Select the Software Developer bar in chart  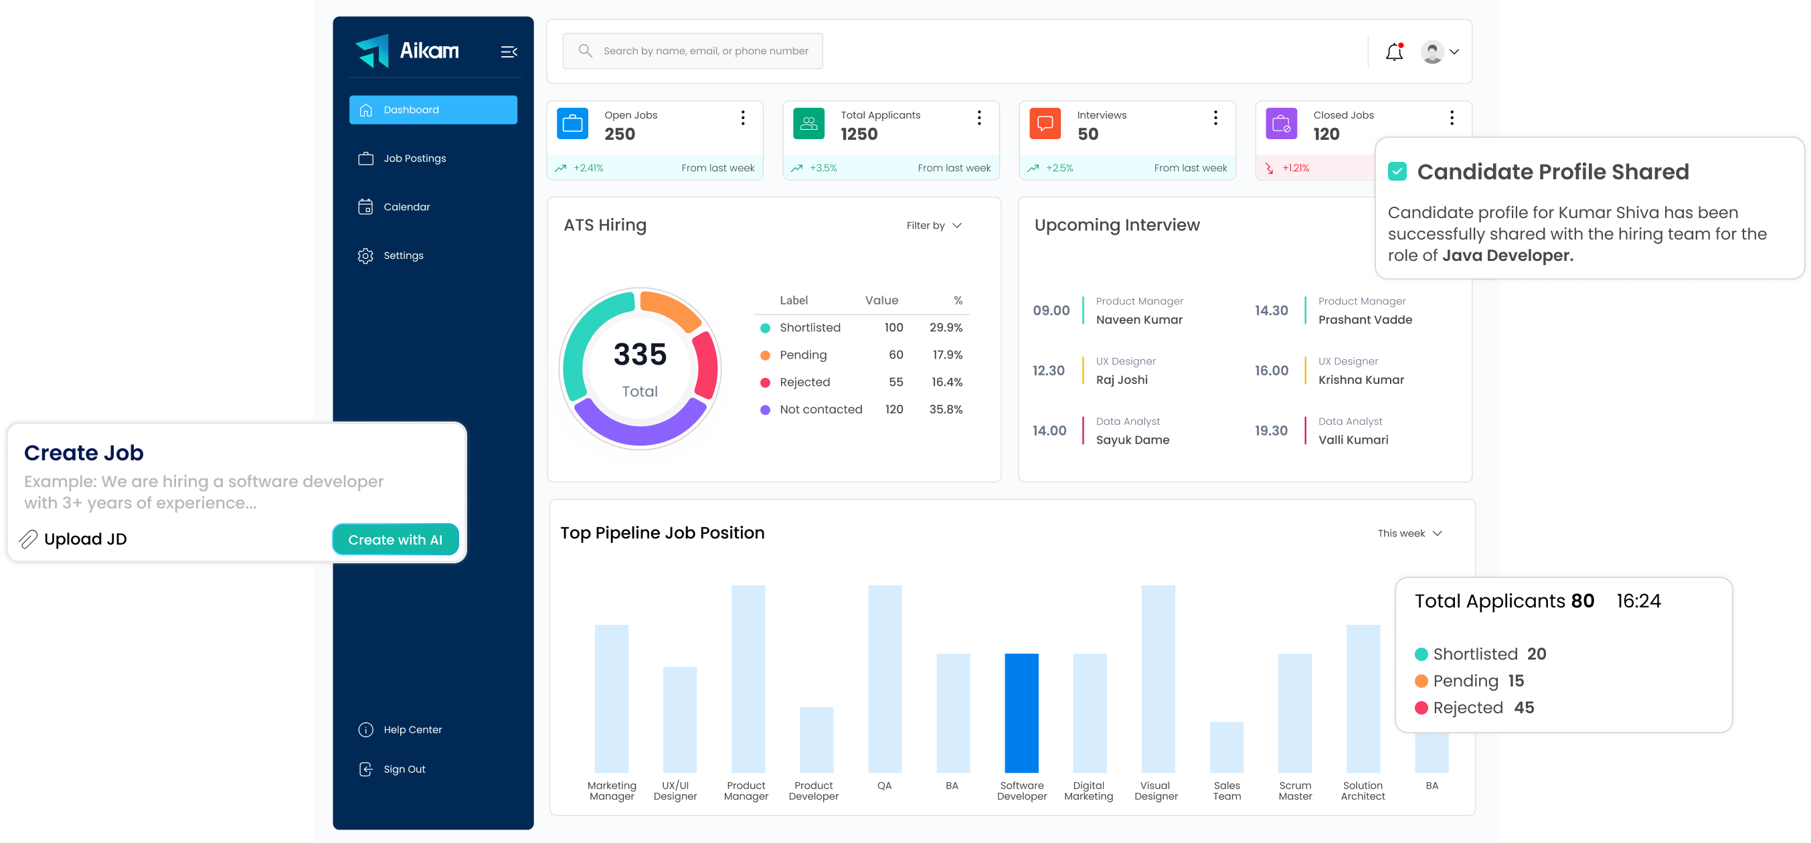1021,713
